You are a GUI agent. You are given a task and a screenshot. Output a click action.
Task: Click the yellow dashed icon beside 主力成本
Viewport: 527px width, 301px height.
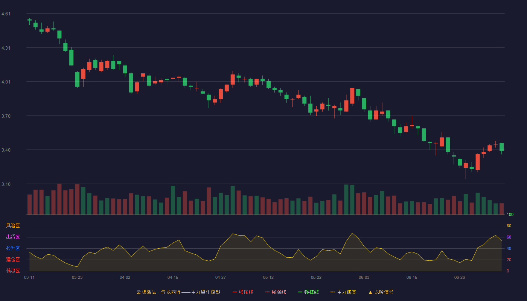(x=332, y=292)
